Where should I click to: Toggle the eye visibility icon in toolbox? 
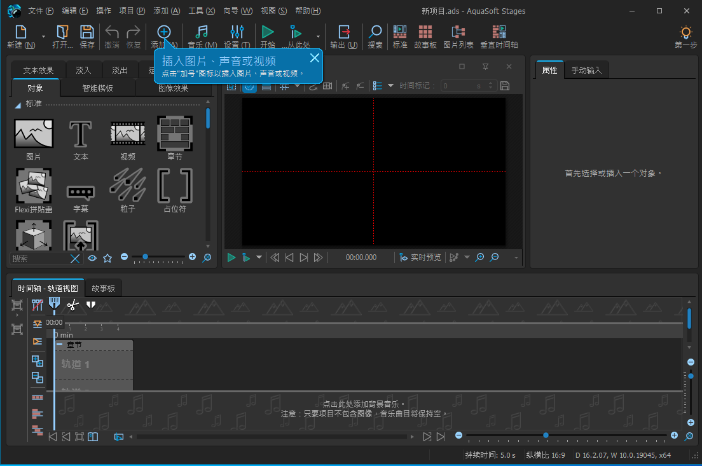point(93,258)
